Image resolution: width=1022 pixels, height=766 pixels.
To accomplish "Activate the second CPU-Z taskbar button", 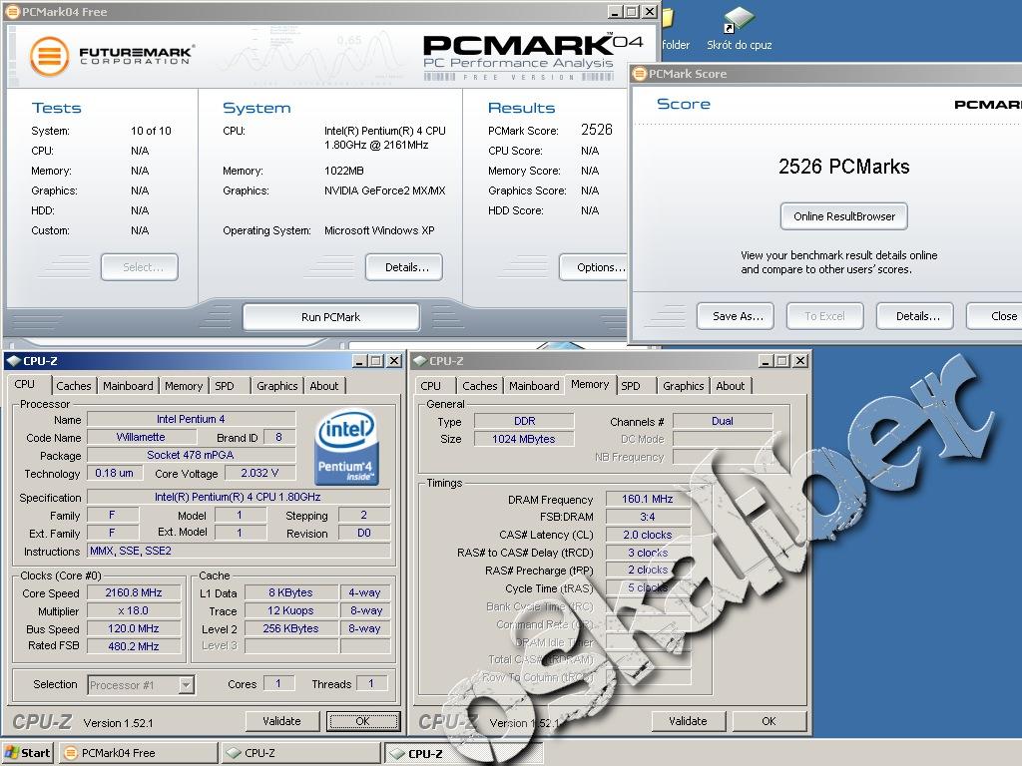I will (463, 753).
